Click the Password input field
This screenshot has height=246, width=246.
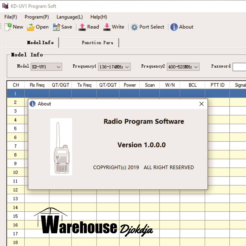point(239,67)
